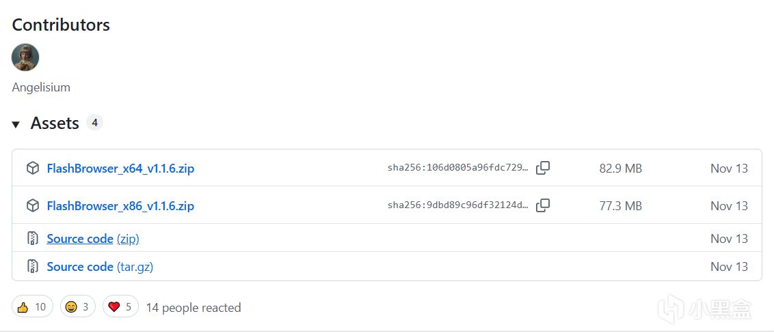Click the Angelisium contributor name

point(41,87)
